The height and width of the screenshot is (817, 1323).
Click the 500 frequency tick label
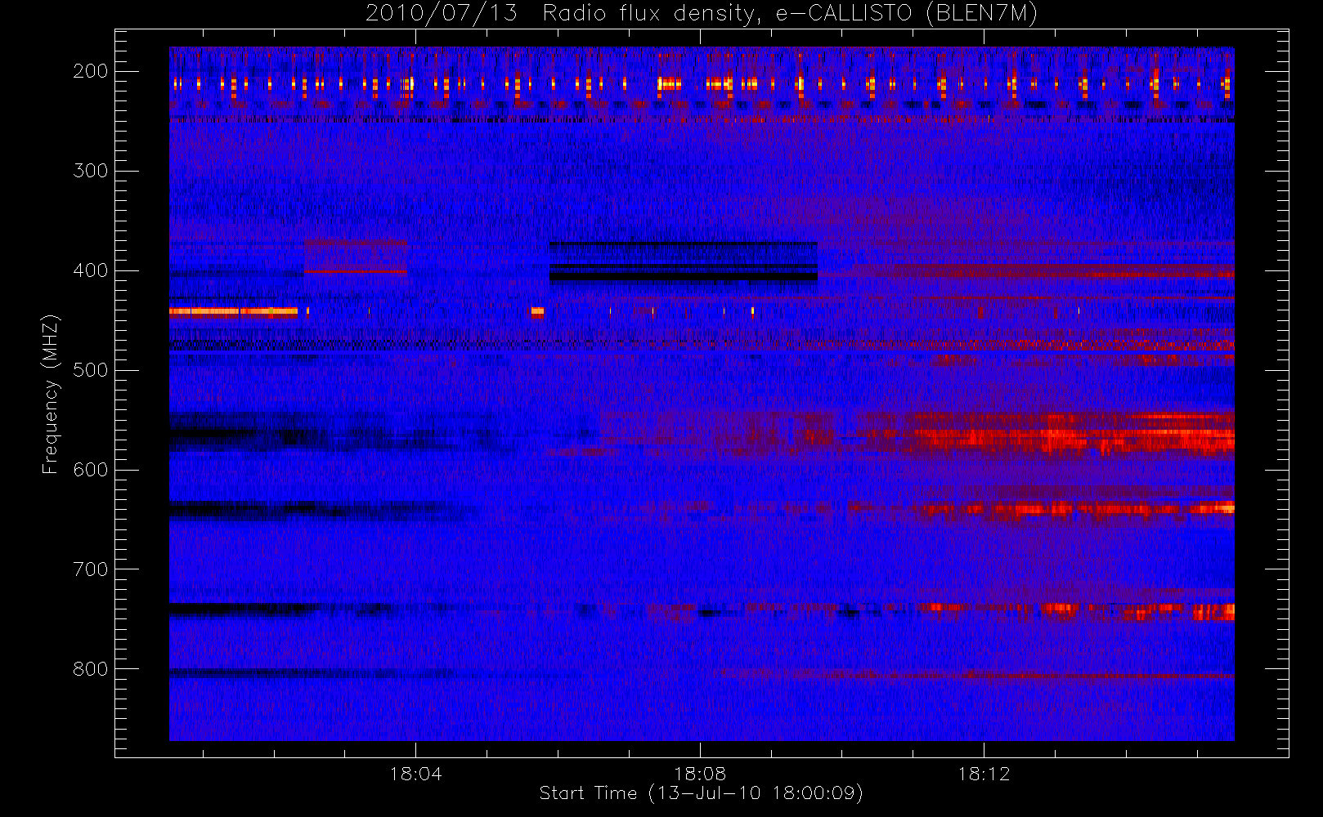coord(91,370)
